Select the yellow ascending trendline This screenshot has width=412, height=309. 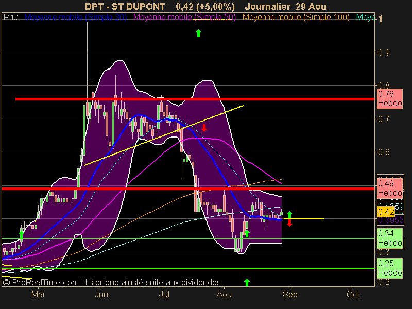click(x=164, y=135)
